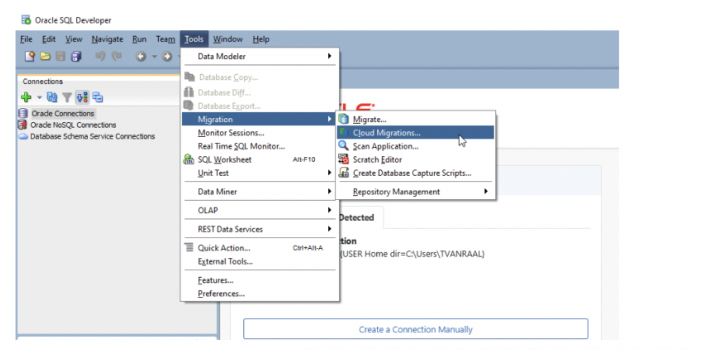Viewport: 703px width, 350px height.
Task: Open the dropdown arrow beside New Connection
Action: [x=39, y=96]
